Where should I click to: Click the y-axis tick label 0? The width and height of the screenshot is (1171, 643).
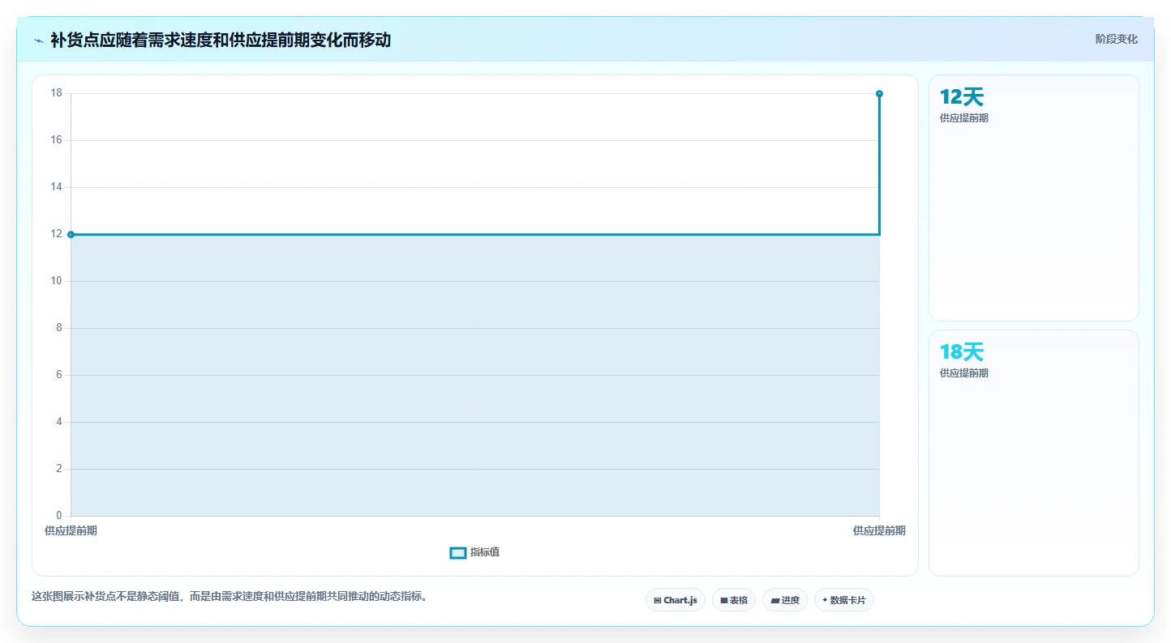tap(58, 516)
